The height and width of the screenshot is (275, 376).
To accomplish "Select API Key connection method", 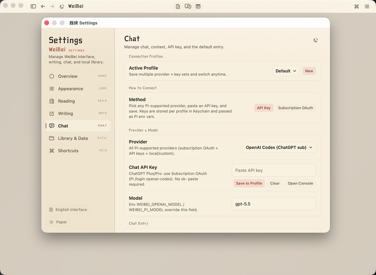I will (x=264, y=108).
